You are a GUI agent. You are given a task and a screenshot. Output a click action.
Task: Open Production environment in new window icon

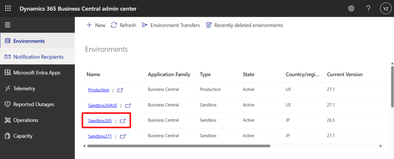point(120,90)
